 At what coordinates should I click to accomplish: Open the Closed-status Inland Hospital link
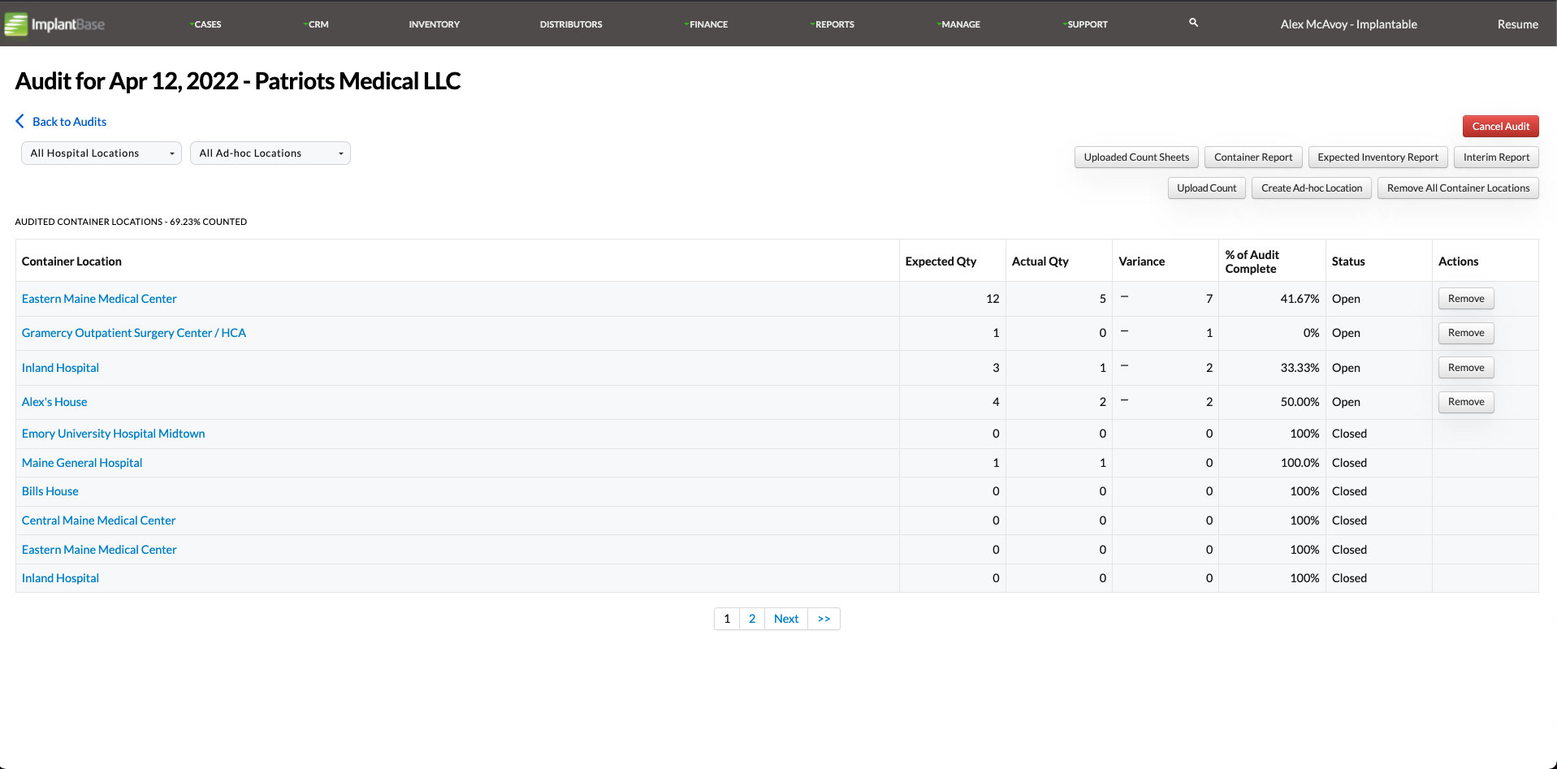pyautogui.click(x=60, y=578)
